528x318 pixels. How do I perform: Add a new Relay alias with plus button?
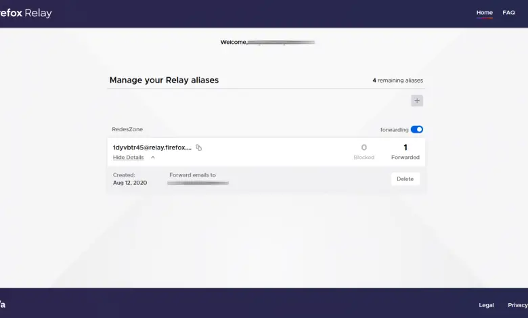(x=417, y=100)
